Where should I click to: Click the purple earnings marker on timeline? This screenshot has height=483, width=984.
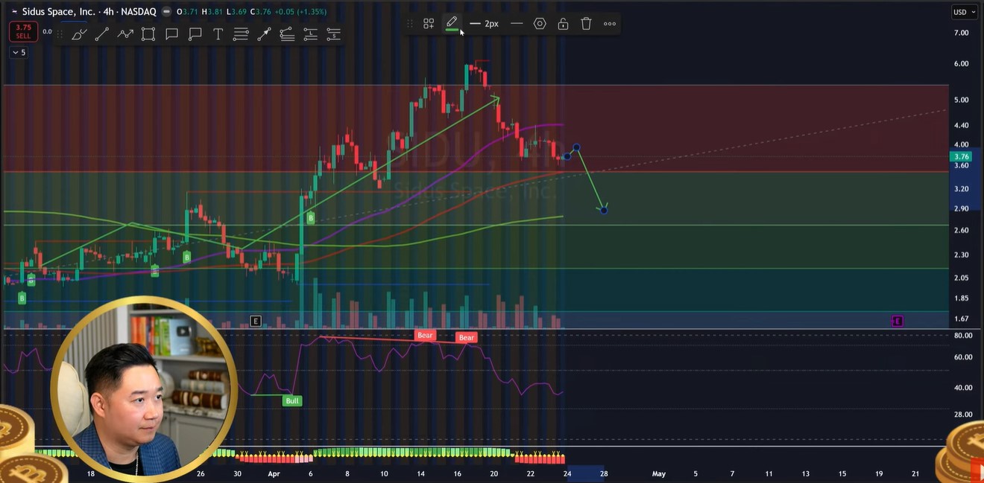click(x=898, y=321)
